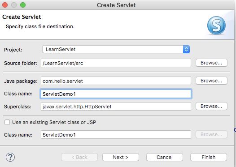Image resolution: width=236 pixels, height=167 pixels.
Task: Click the greyed-out Browse button at bottom
Action: click(211, 134)
